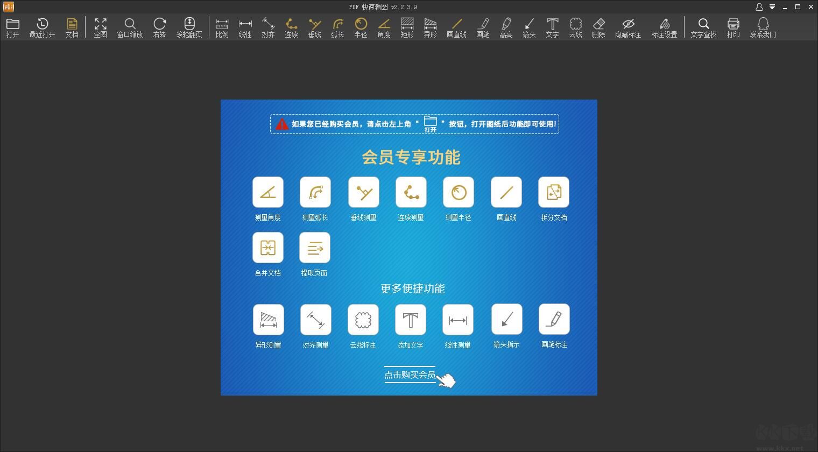
Task: Click the 点击购买会员 purchase membership button
Action: click(410, 375)
